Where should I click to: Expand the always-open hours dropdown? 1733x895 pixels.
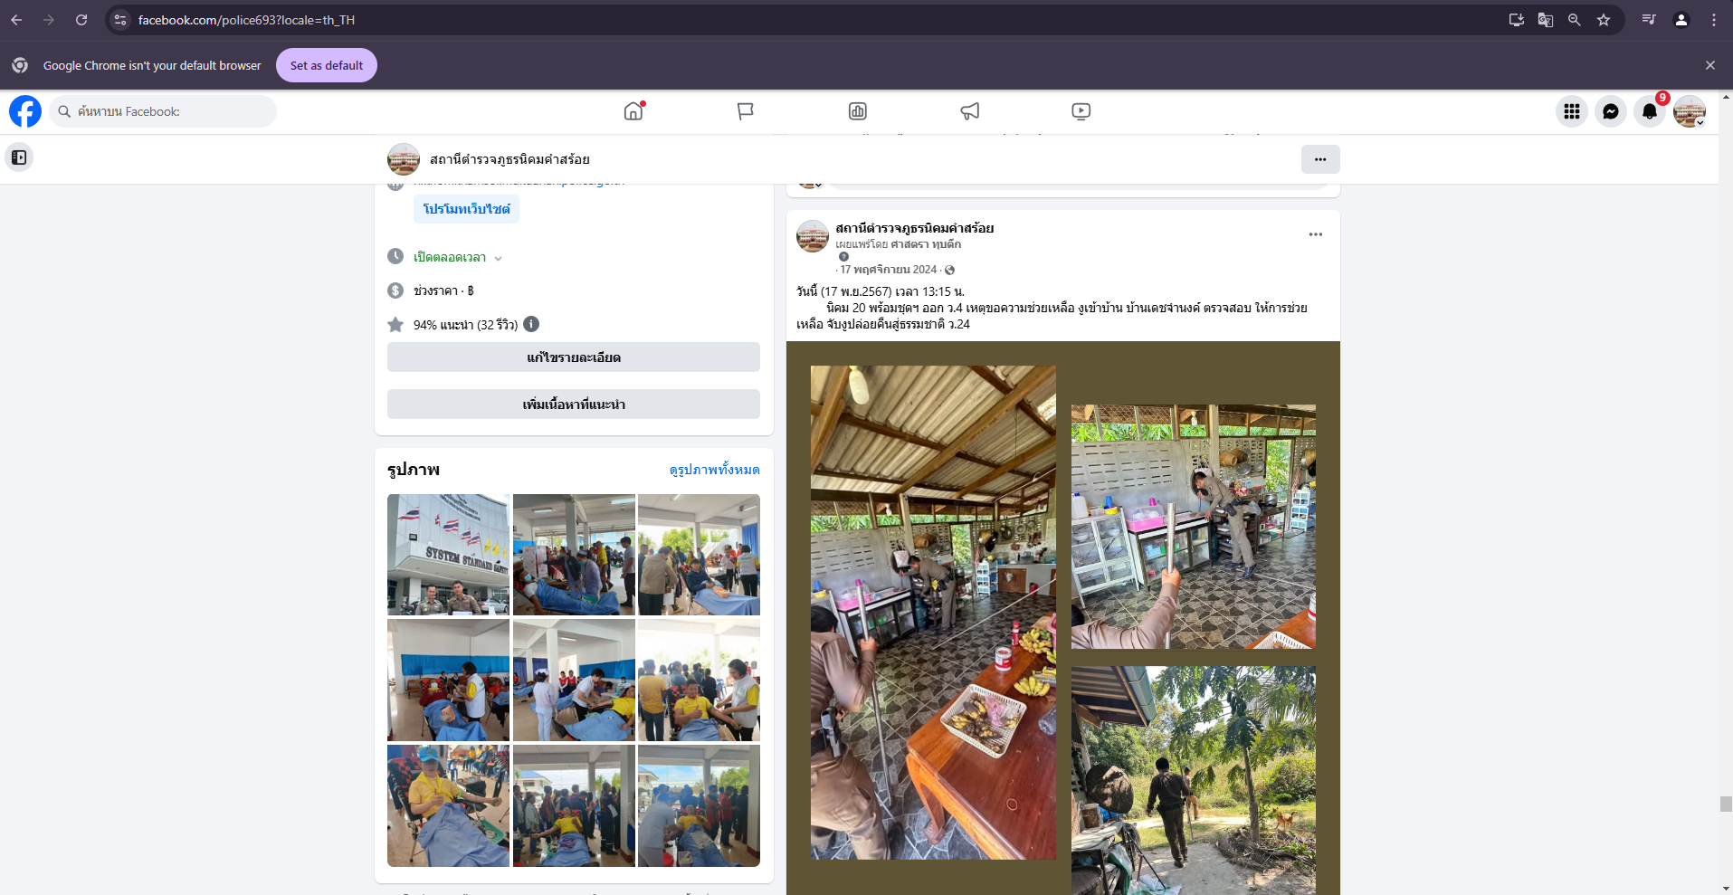pyautogui.click(x=498, y=258)
